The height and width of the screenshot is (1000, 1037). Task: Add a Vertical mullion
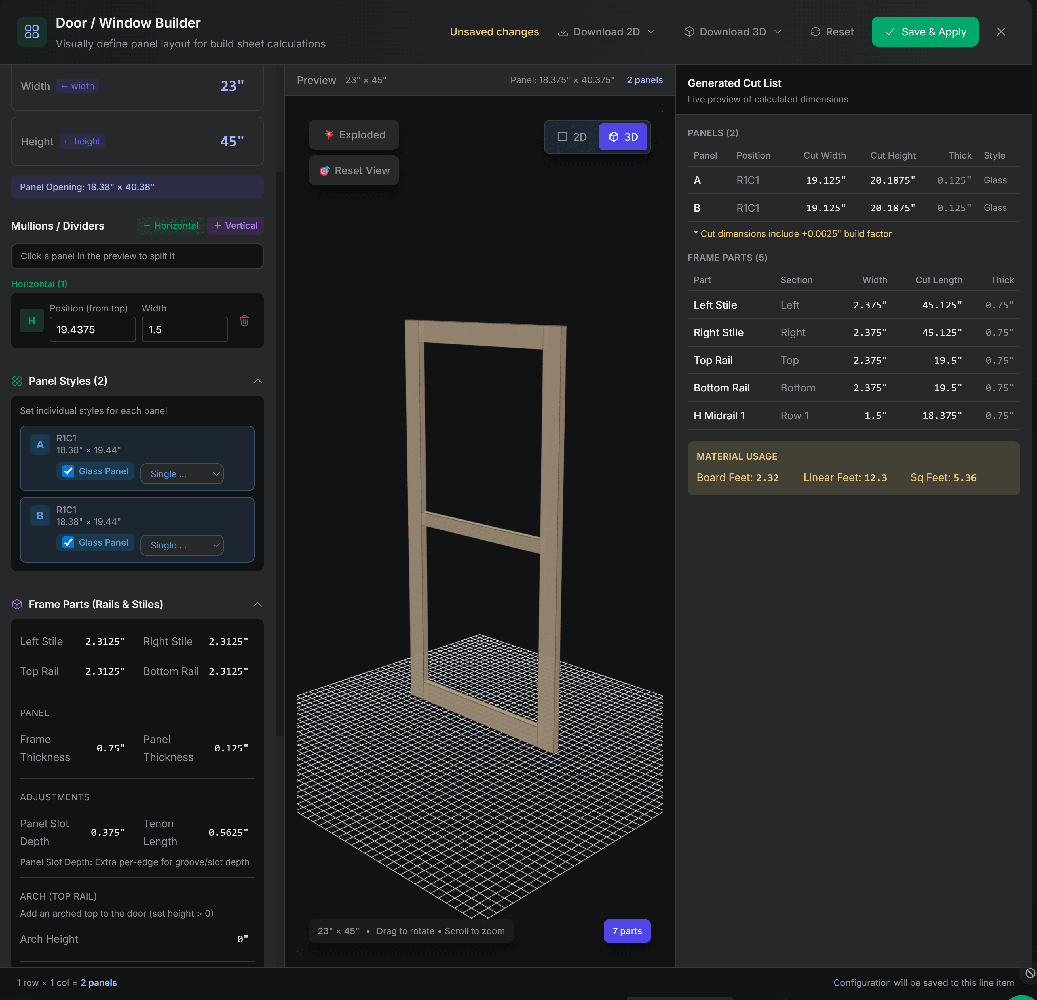(235, 226)
